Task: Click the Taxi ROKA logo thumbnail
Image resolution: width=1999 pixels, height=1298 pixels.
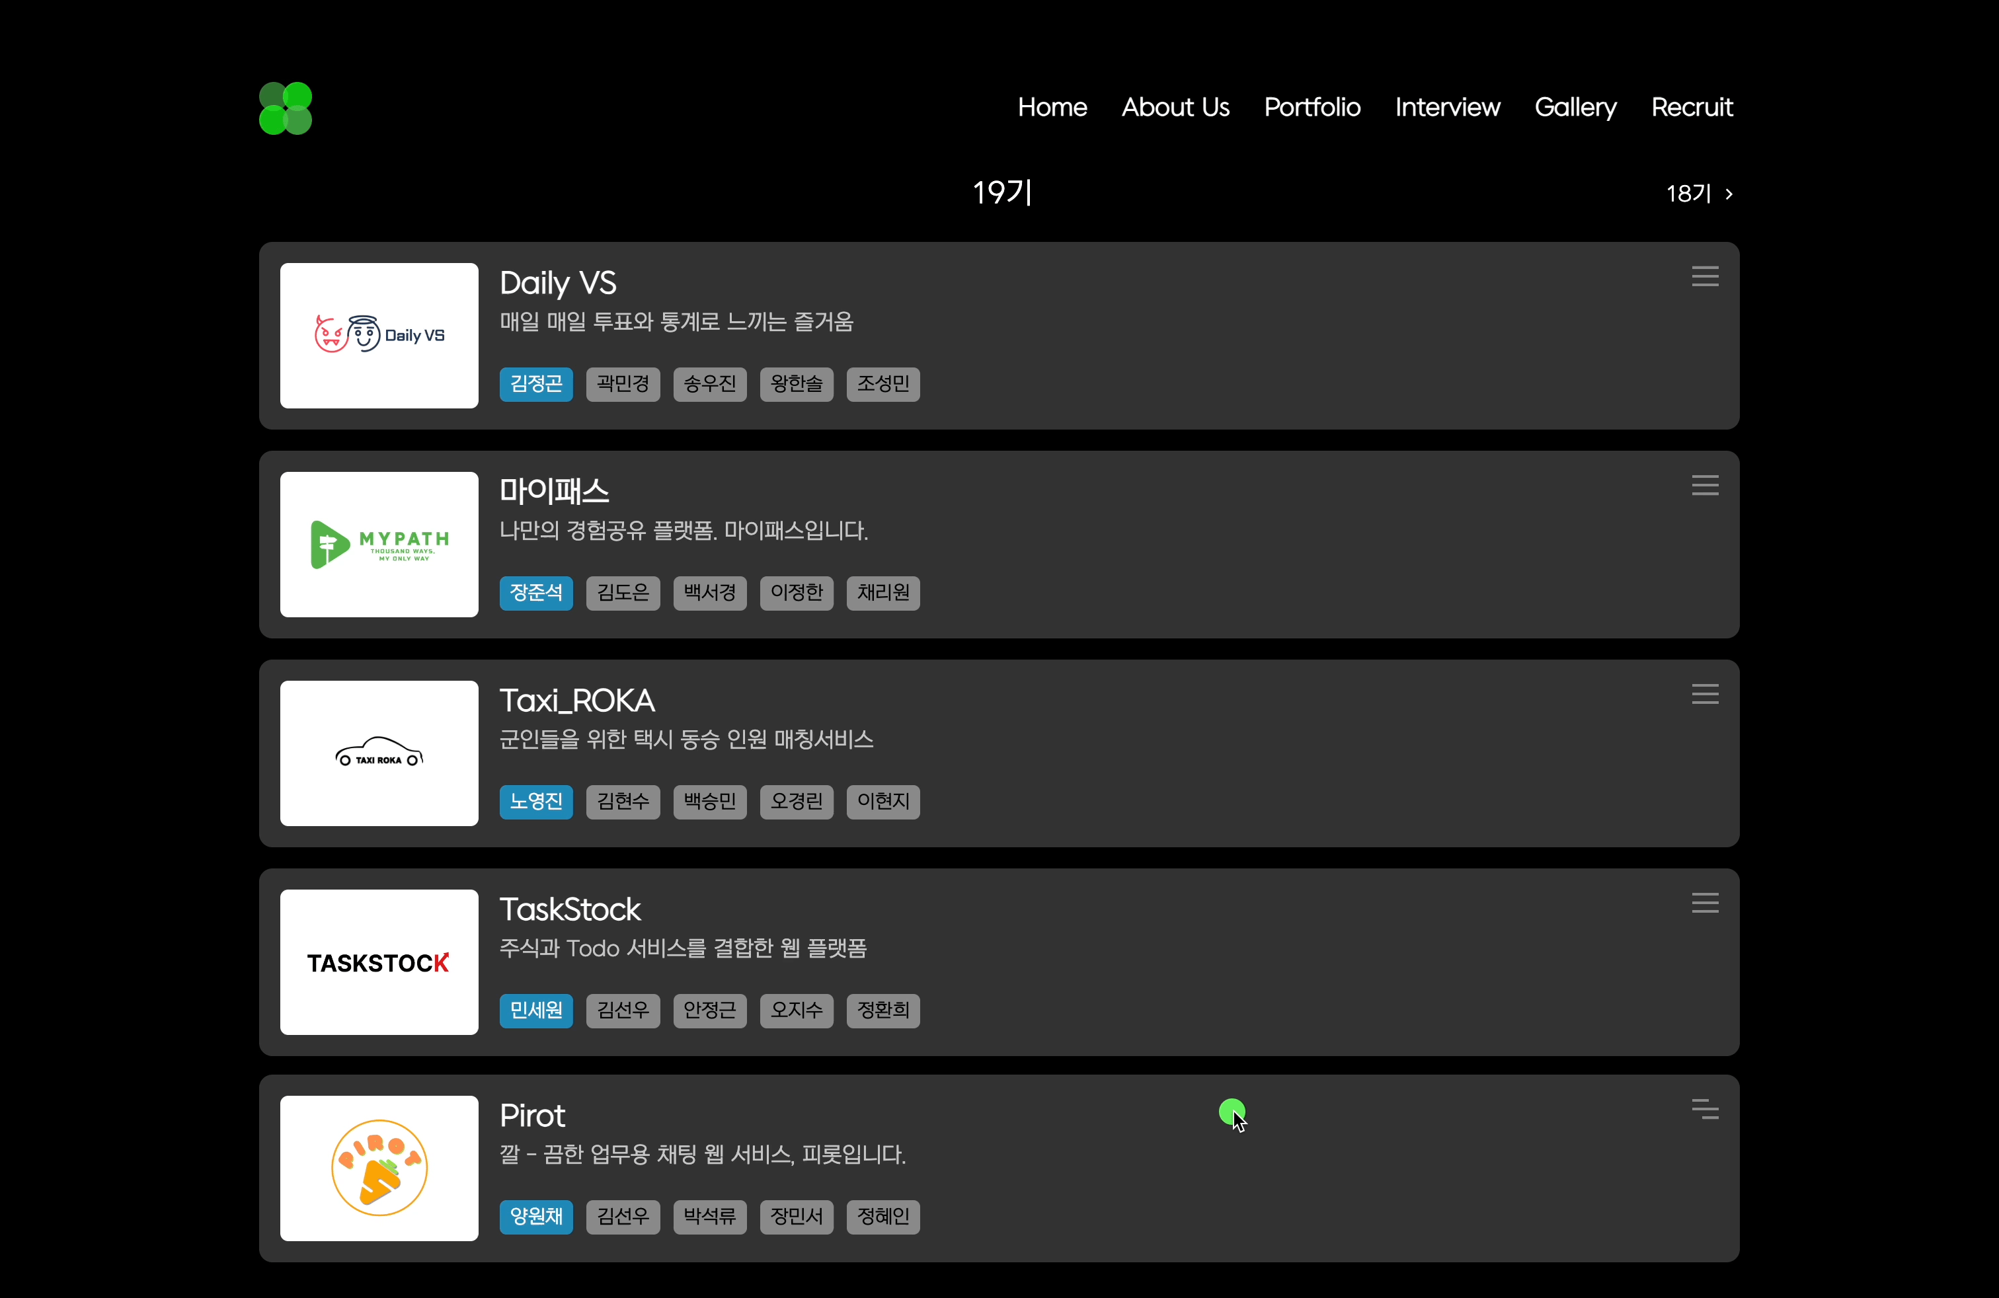Action: point(379,754)
